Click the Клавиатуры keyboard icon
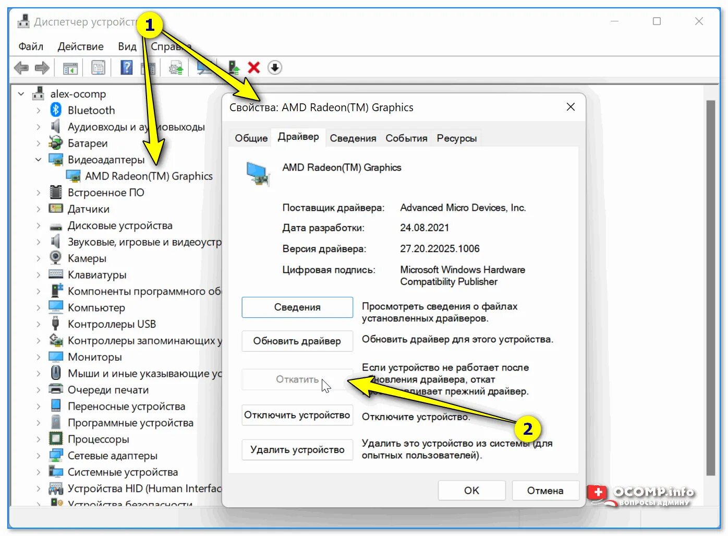Image resolution: width=728 pixels, height=536 pixels. (x=56, y=275)
